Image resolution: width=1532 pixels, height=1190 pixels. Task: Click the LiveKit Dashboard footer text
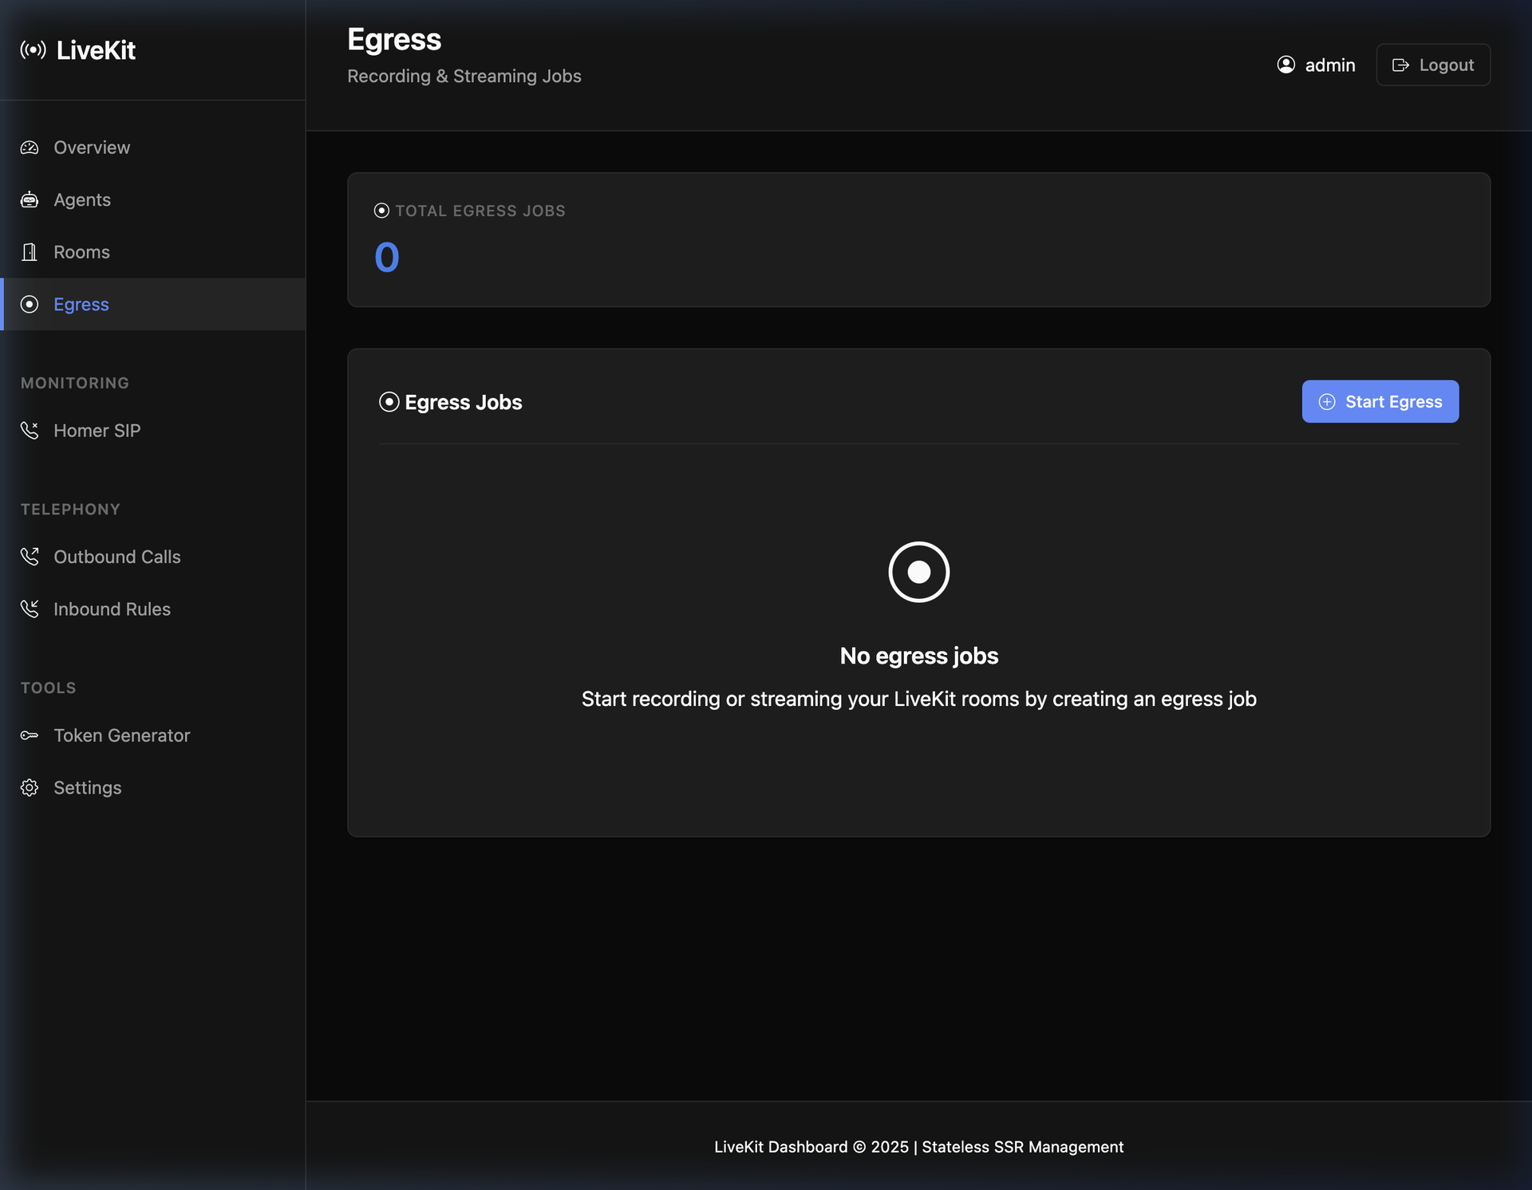pyautogui.click(x=919, y=1147)
